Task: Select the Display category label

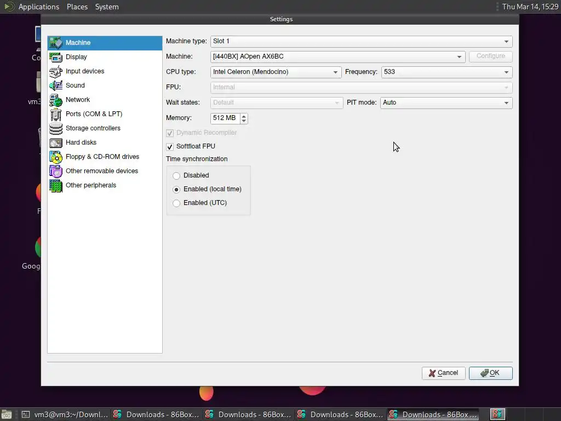Action: pyautogui.click(x=76, y=57)
